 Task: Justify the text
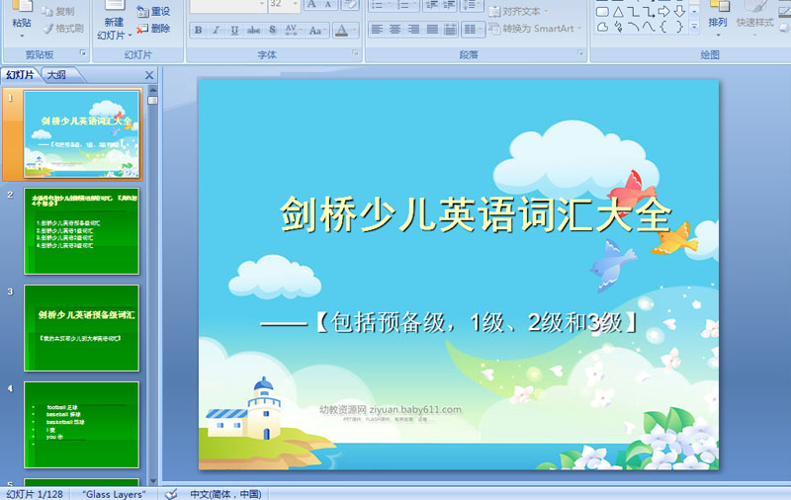coord(432,30)
